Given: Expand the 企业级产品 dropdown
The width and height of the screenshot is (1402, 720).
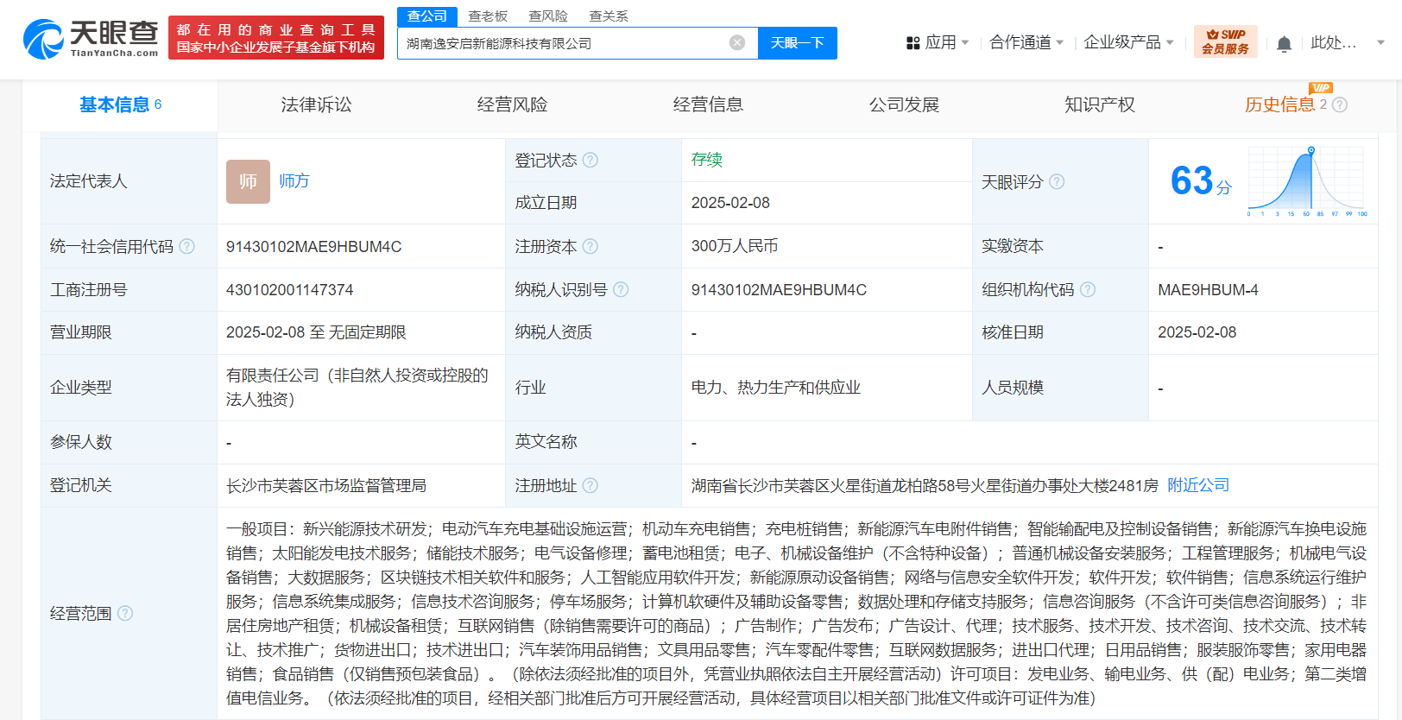Looking at the screenshot, I should click(1128, 42).
